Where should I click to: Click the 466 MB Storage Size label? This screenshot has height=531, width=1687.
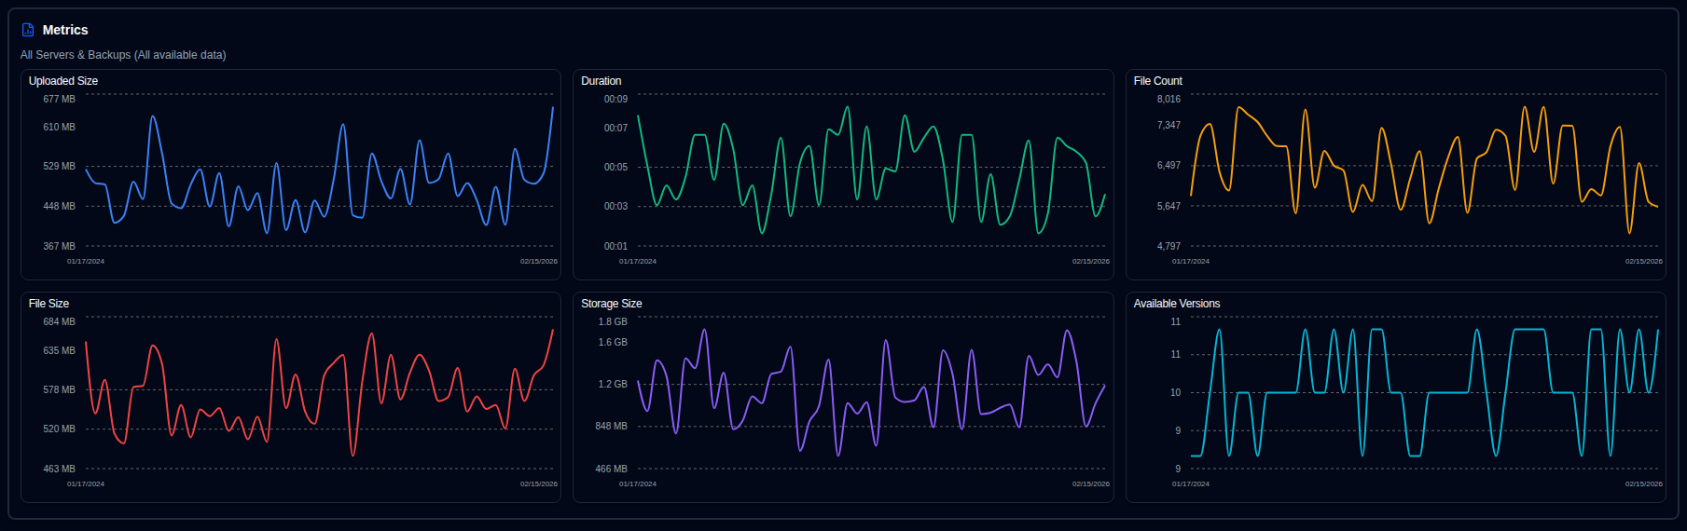coord(612,469)
